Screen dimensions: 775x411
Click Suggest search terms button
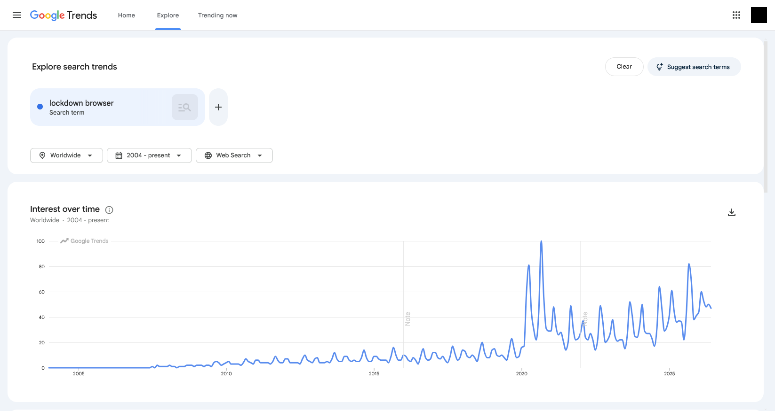pos(694,67)
